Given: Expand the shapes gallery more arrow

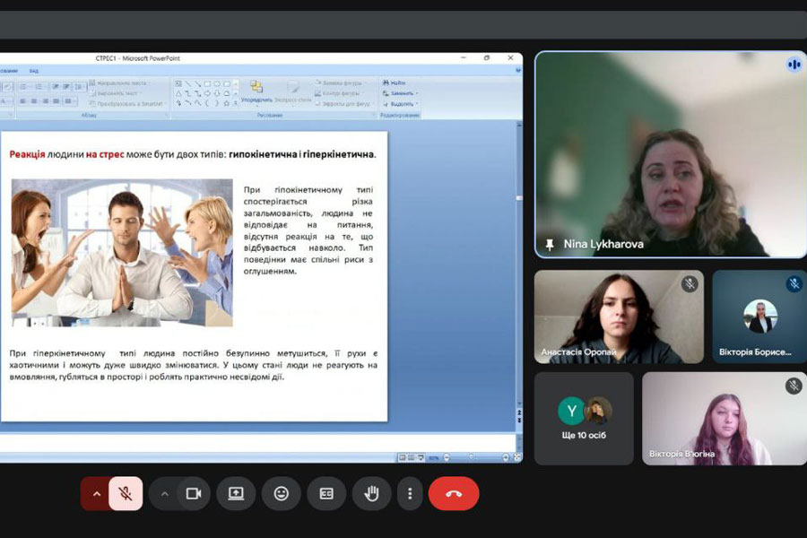Looking at the screenshot, I should coord(236,103).
